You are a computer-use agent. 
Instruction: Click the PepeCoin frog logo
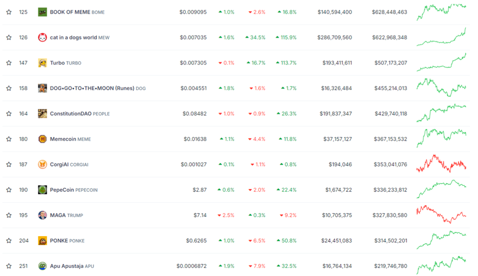click(x=42, y=190)
